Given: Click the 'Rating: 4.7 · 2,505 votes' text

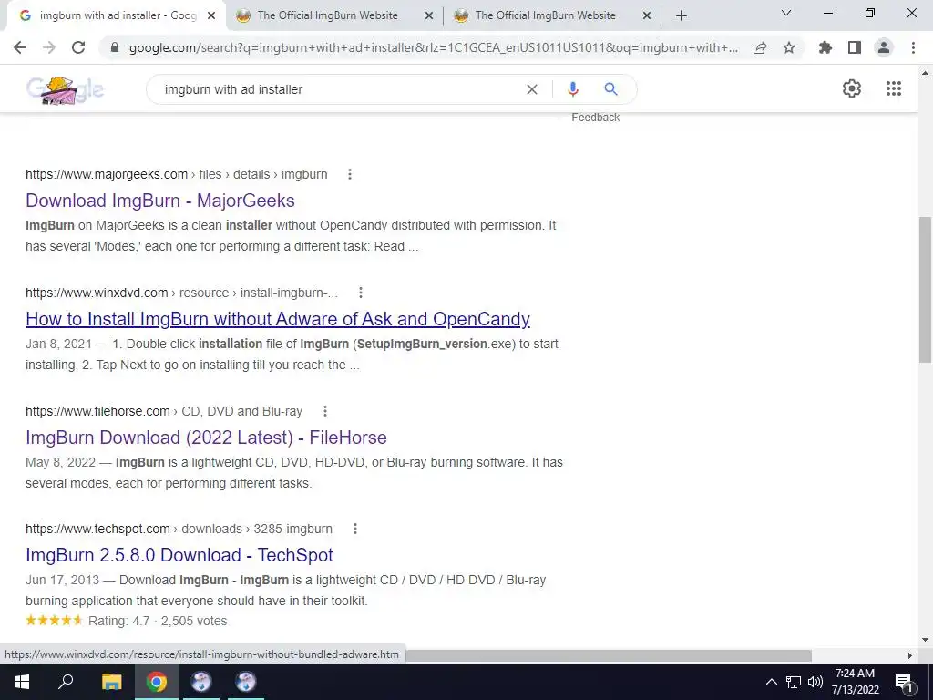Looking at the screenshot, I should point(158,621).
